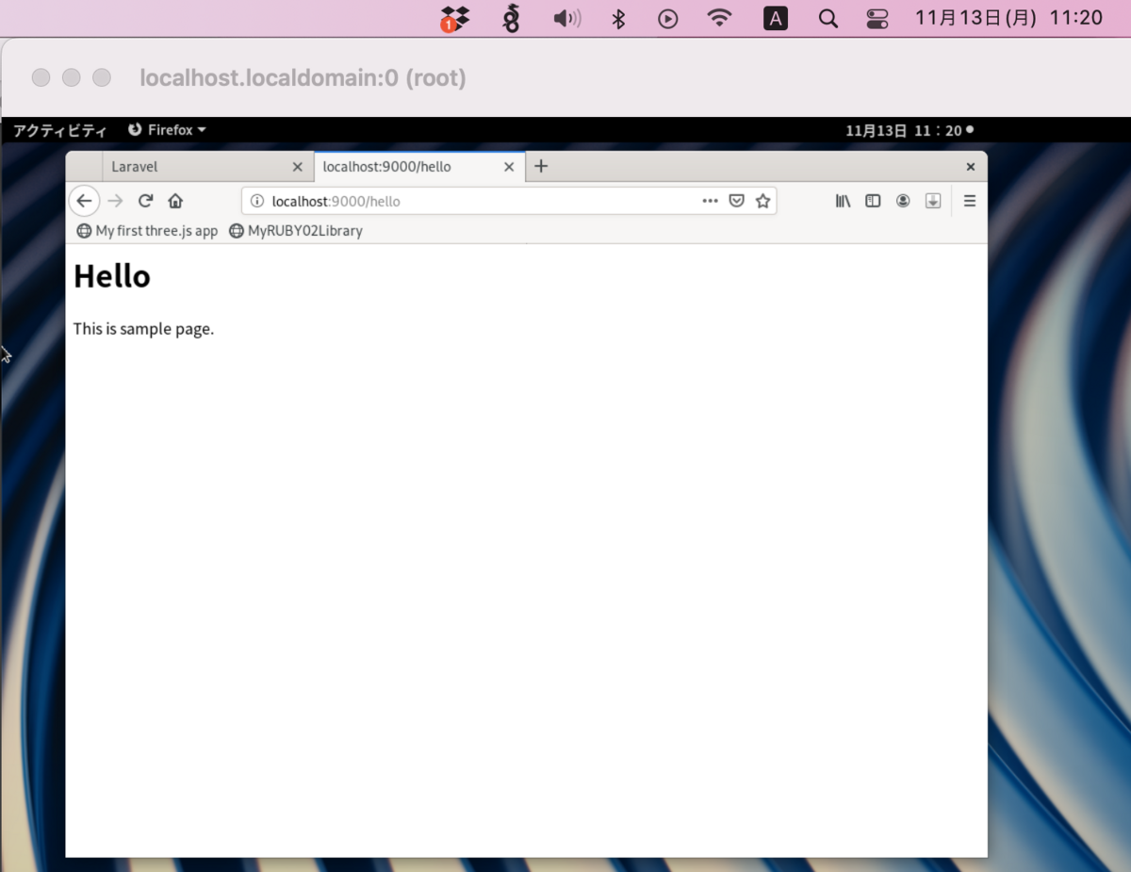Click the macOS date and time
The width and height of the screenshot is (1131, 872).
1008,18
